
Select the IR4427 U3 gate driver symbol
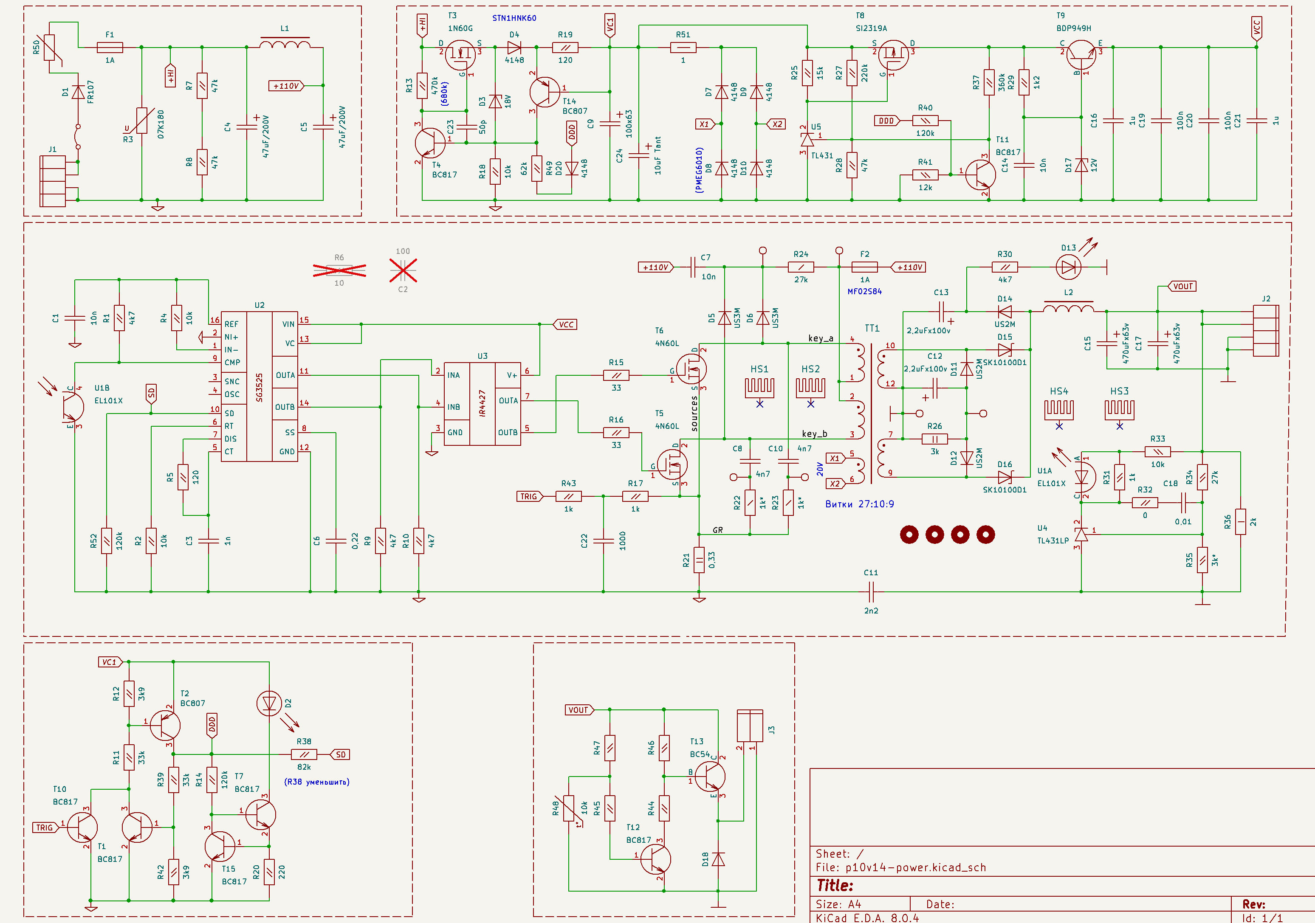pos(482,403)
